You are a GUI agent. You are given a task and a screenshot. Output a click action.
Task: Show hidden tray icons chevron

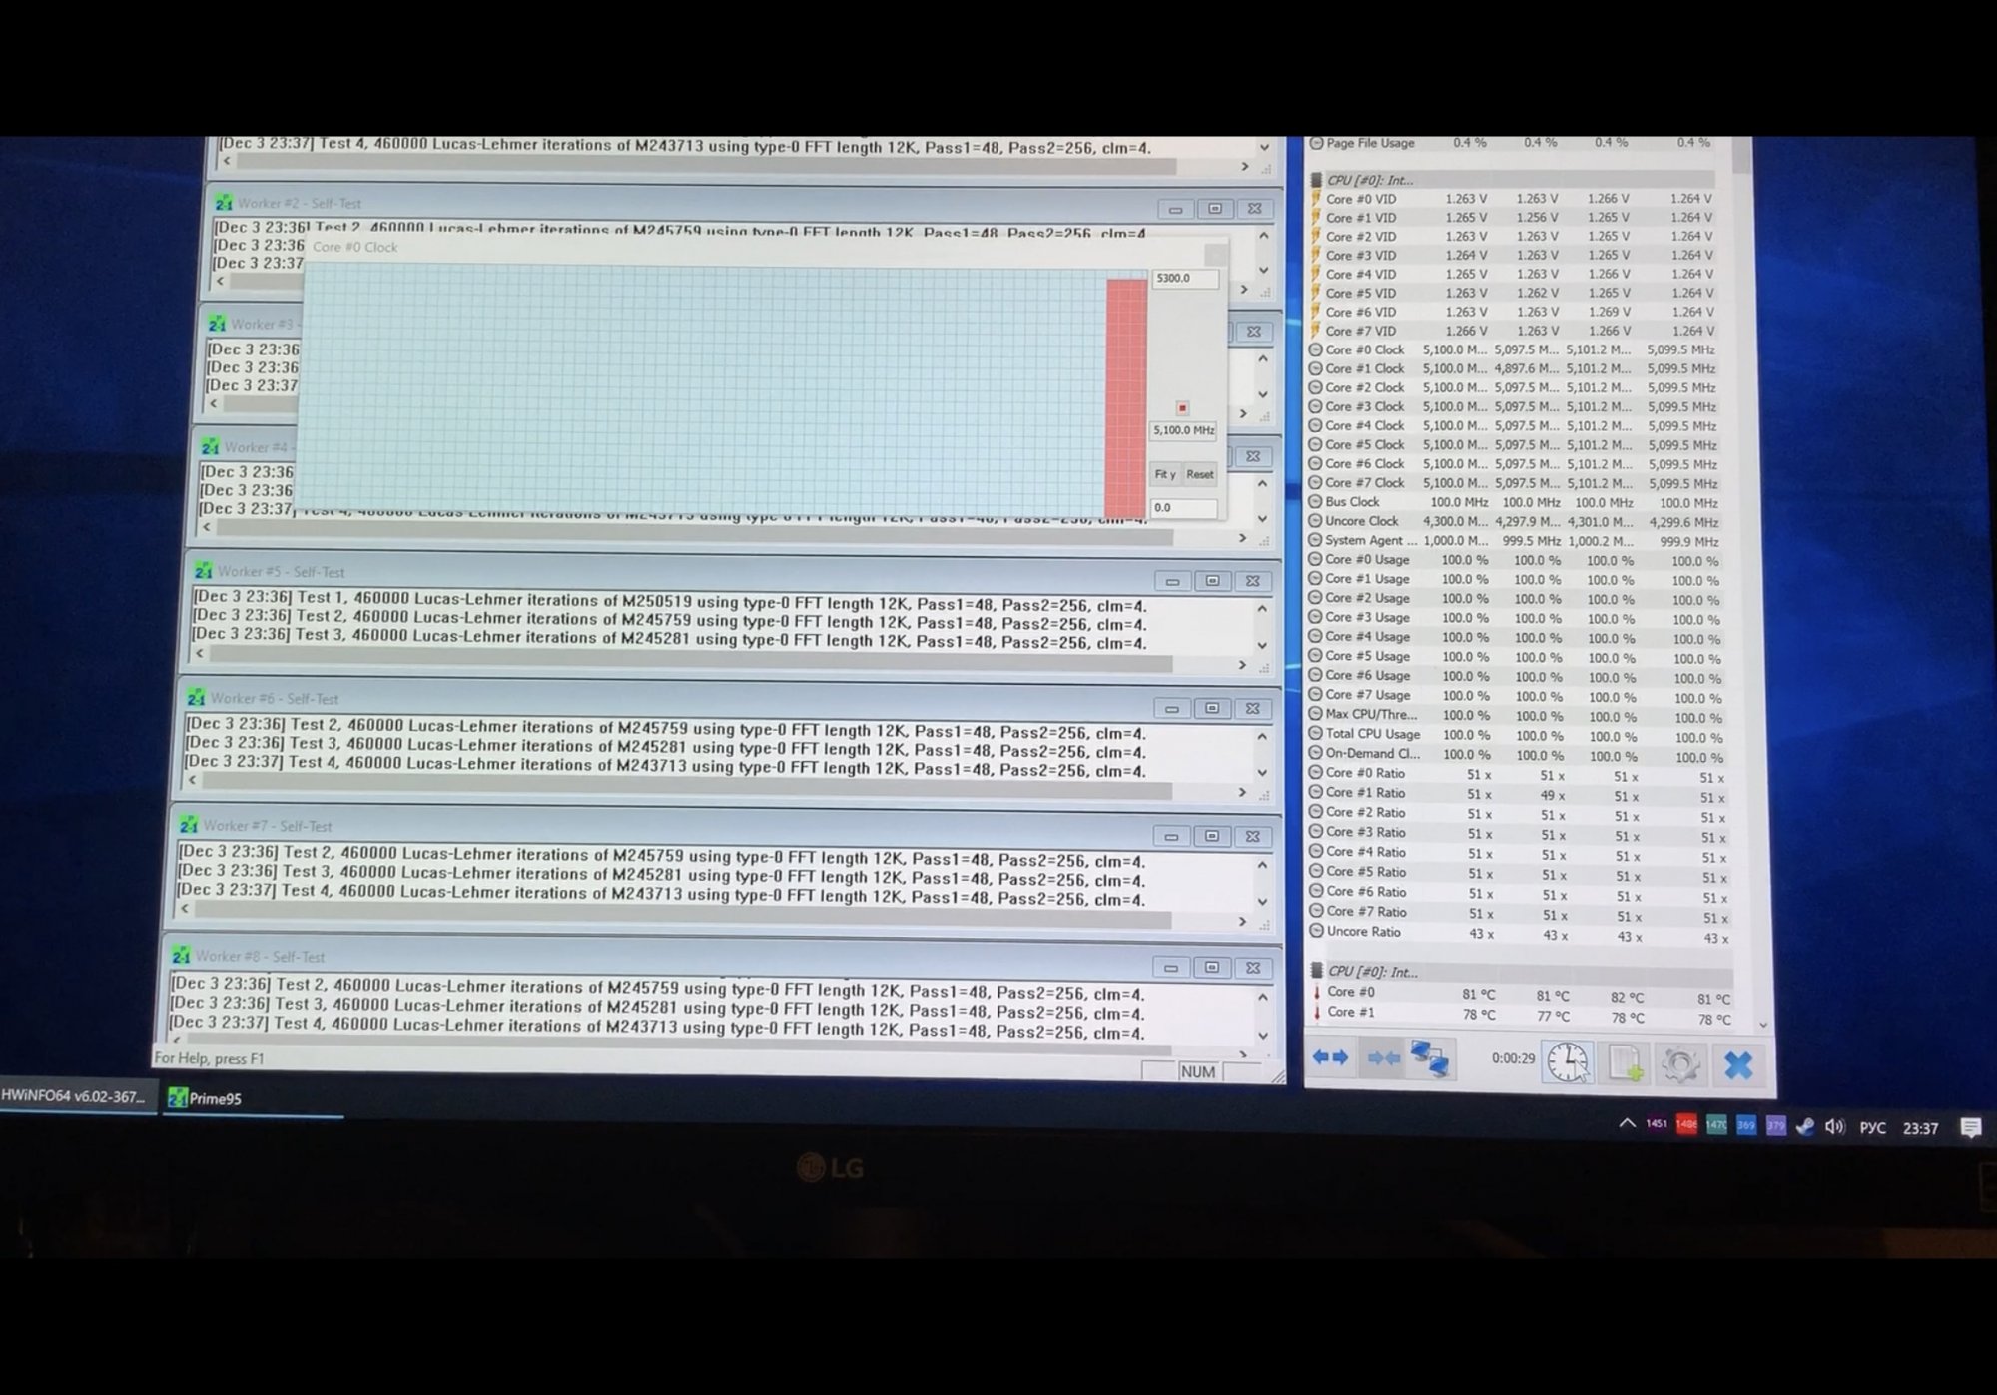pos(1627,1124)
